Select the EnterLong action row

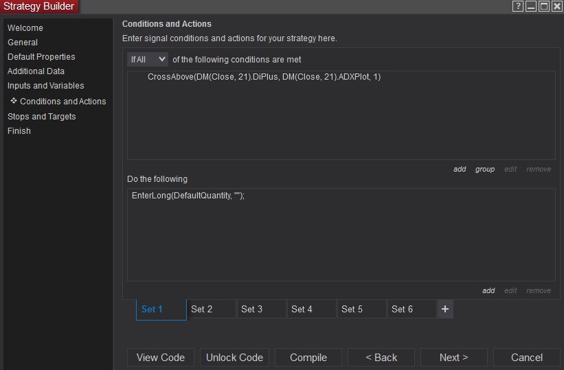pyautogui.click(x=188, y=196)
